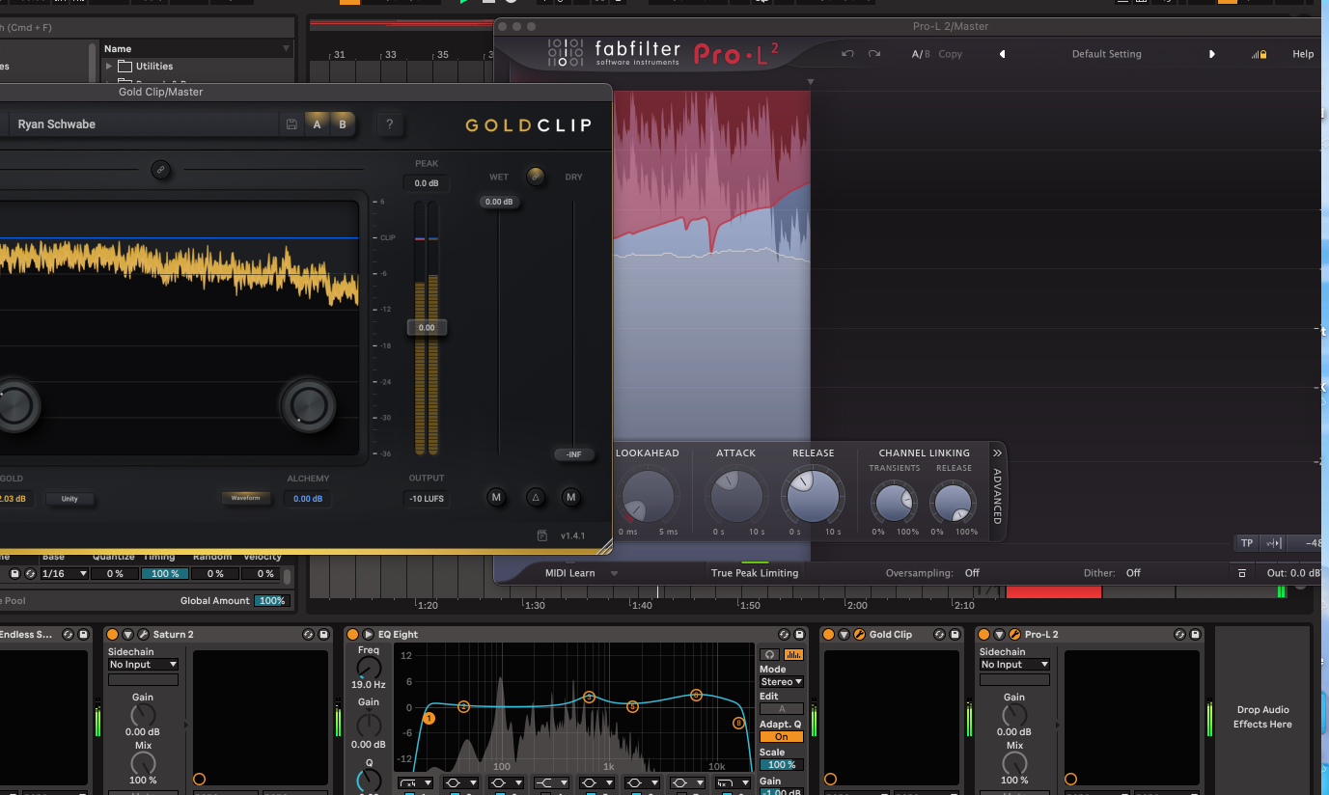Open the 1/16 groove base dropdown
The width and height of the screenshot is (1329, 795).
point(65,573)
